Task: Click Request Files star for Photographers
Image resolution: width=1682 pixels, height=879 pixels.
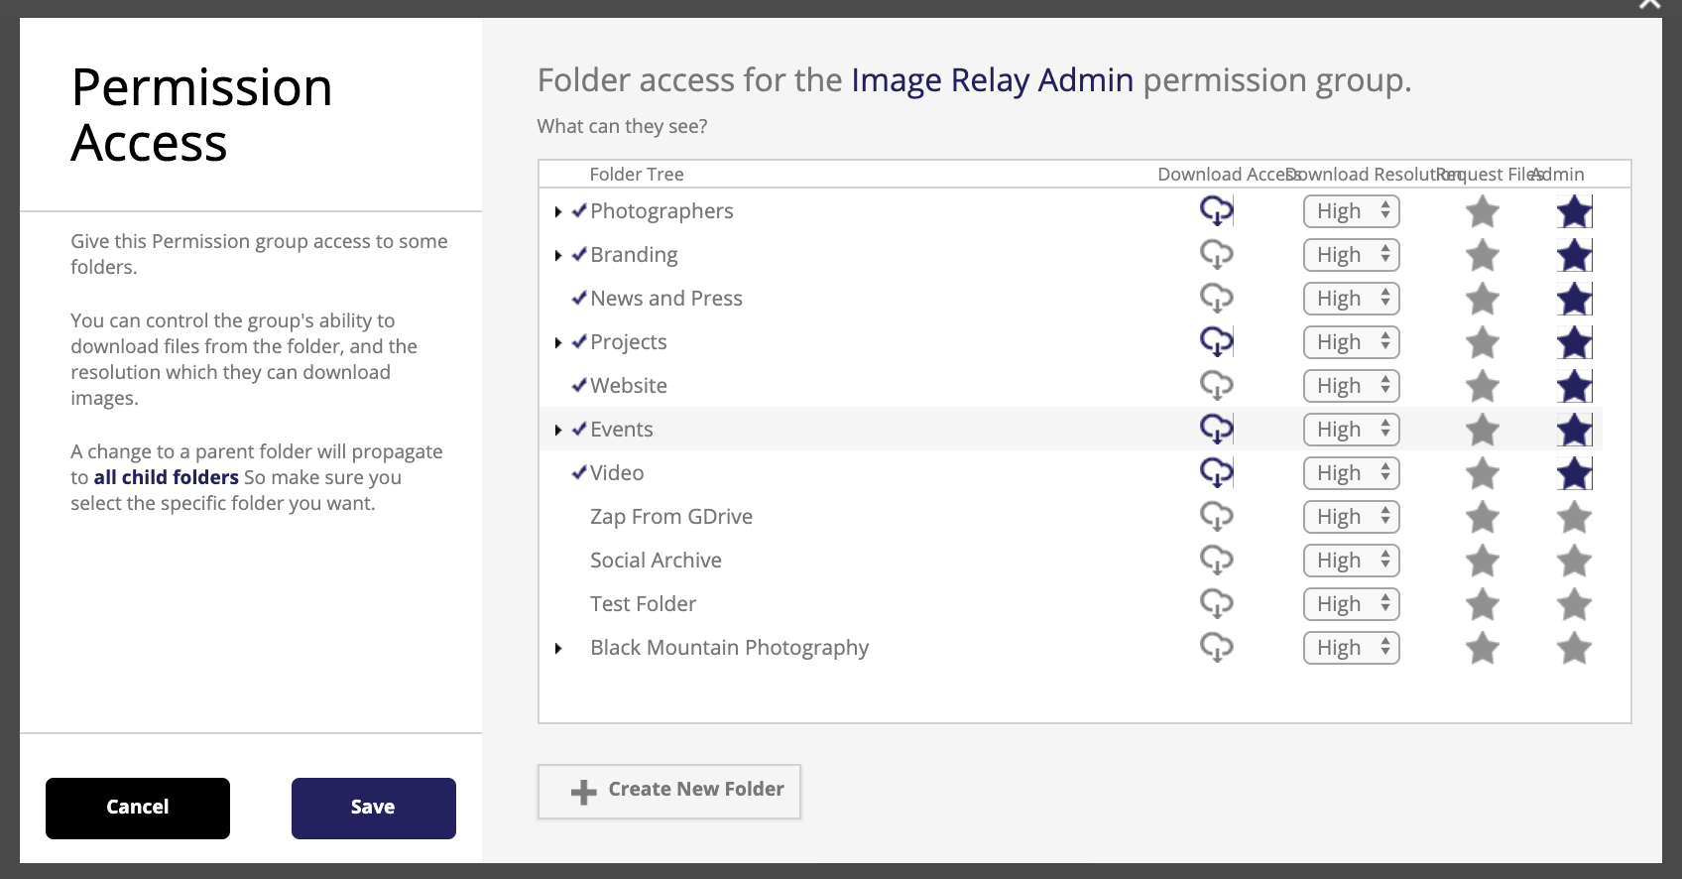Action: tap(1483, 211)
